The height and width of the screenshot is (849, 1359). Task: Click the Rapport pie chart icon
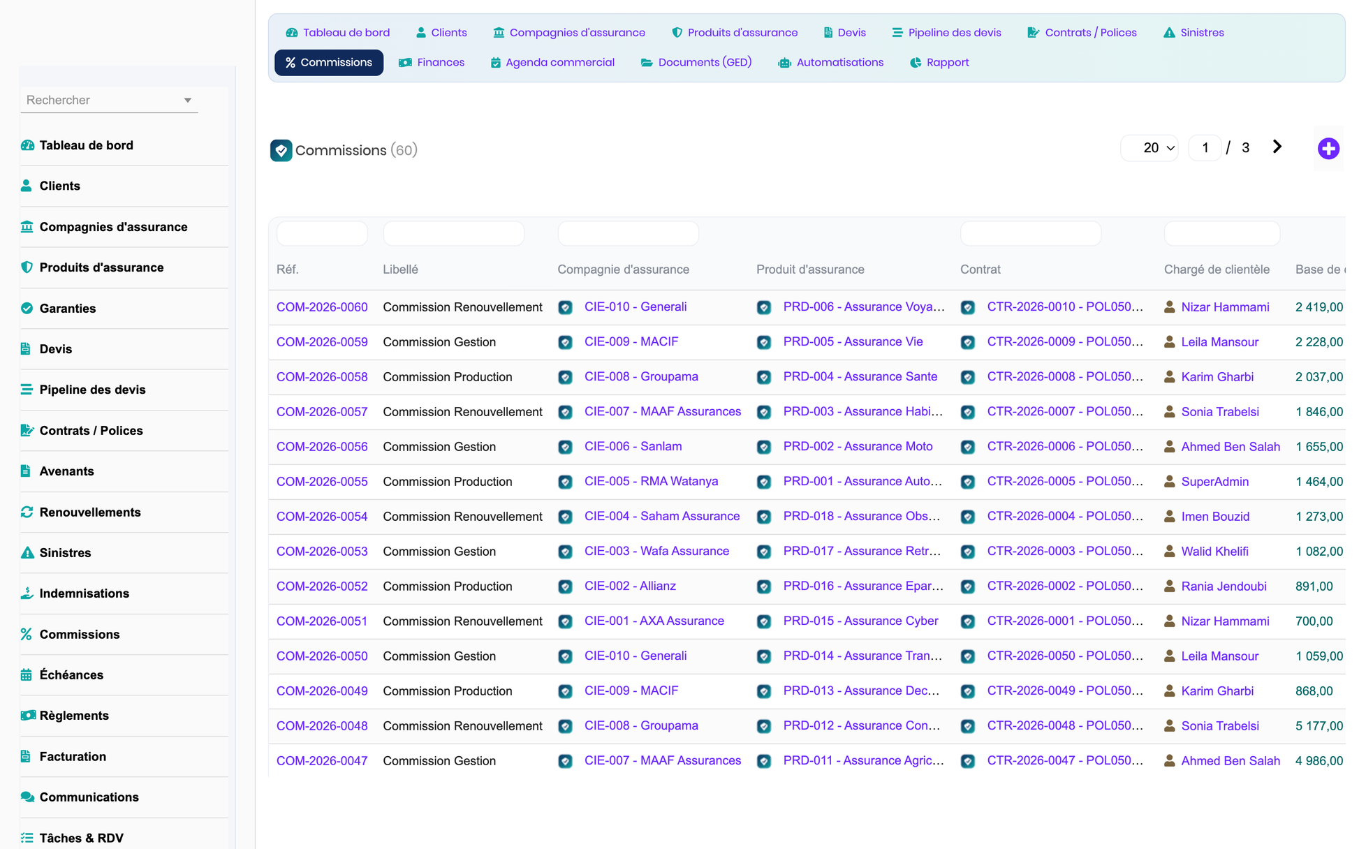point(916,63)
